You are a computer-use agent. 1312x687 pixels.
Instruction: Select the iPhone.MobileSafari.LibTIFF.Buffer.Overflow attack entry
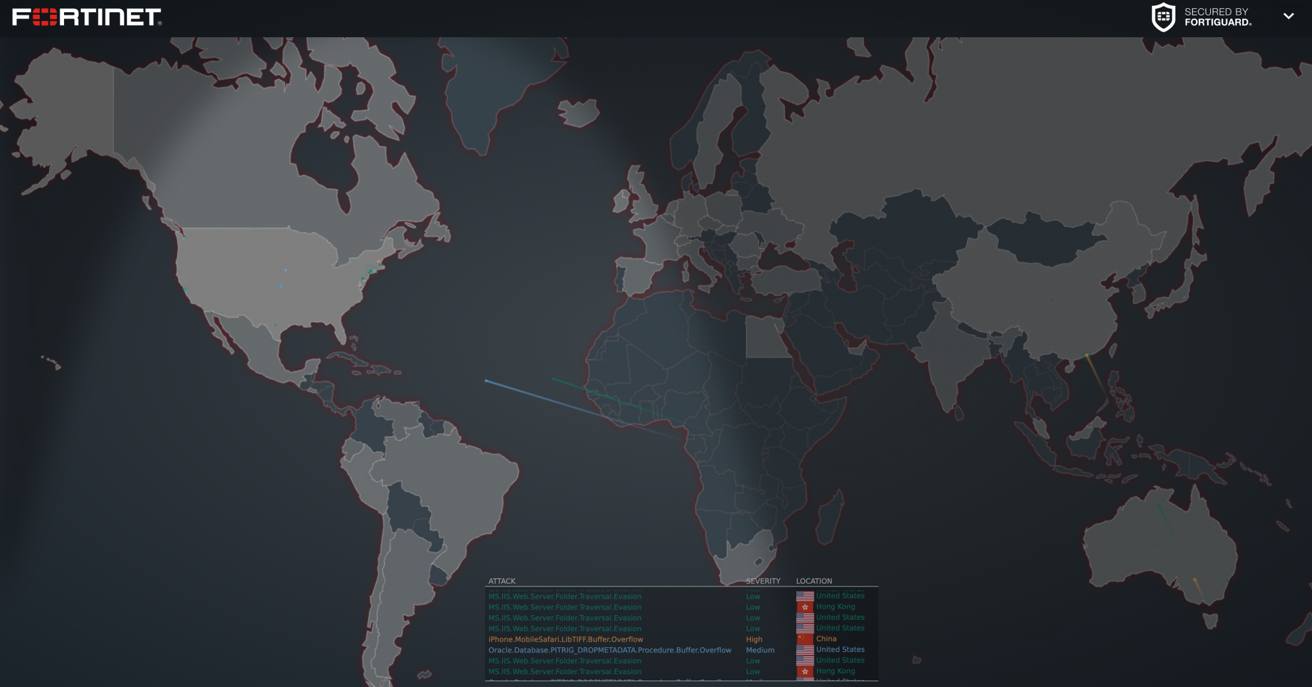[566, 639]
